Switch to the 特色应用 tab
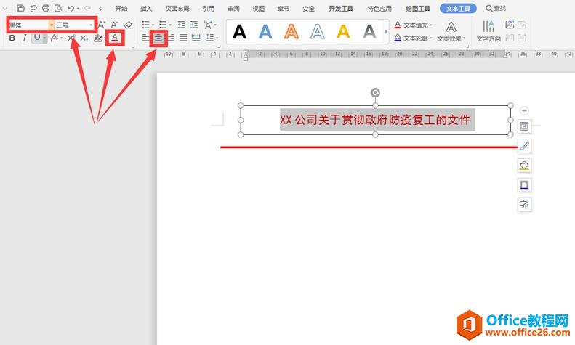The width and height of the screenshot is (575, 345). [379, 9]
